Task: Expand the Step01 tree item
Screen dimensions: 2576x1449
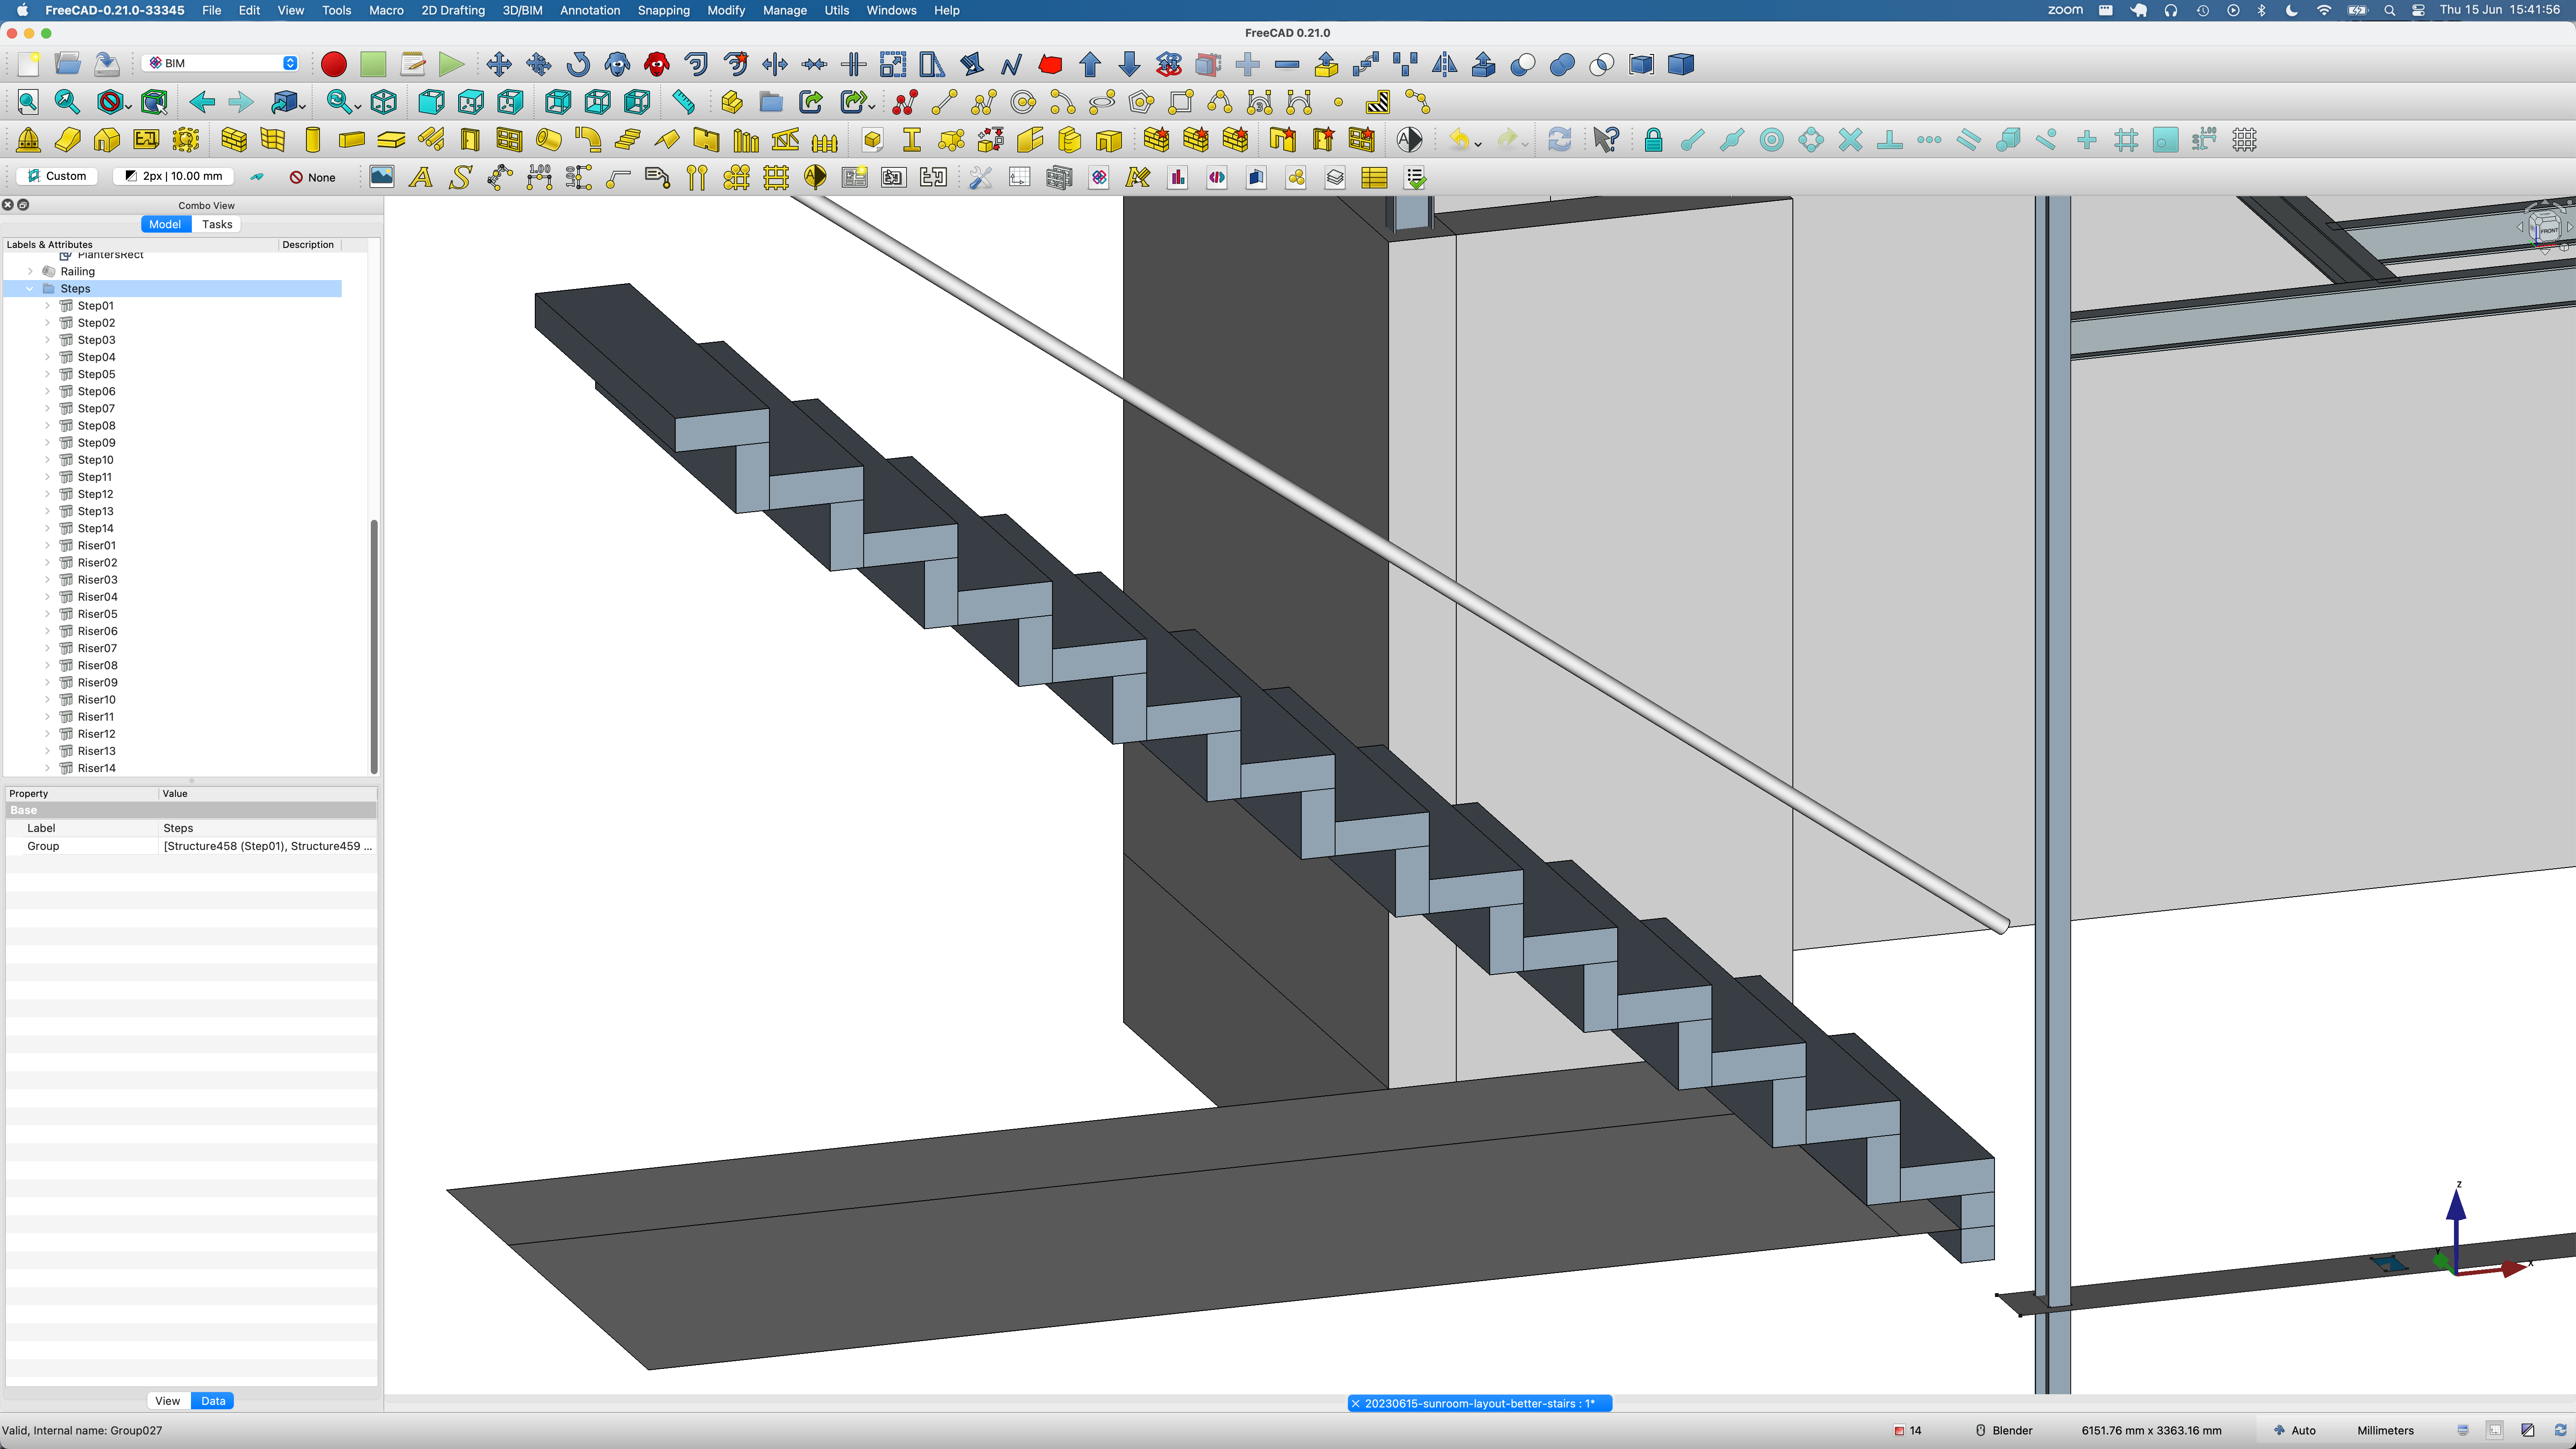Action: pyautogui.click(x=47, y=306)
